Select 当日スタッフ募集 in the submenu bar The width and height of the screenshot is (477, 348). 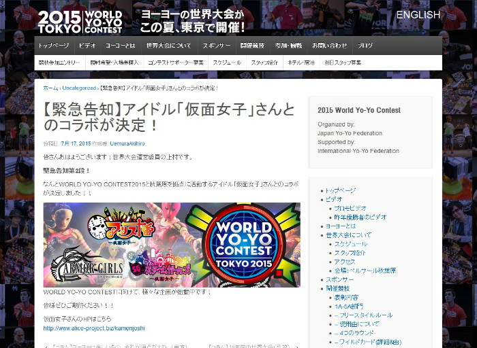(343, 63)
